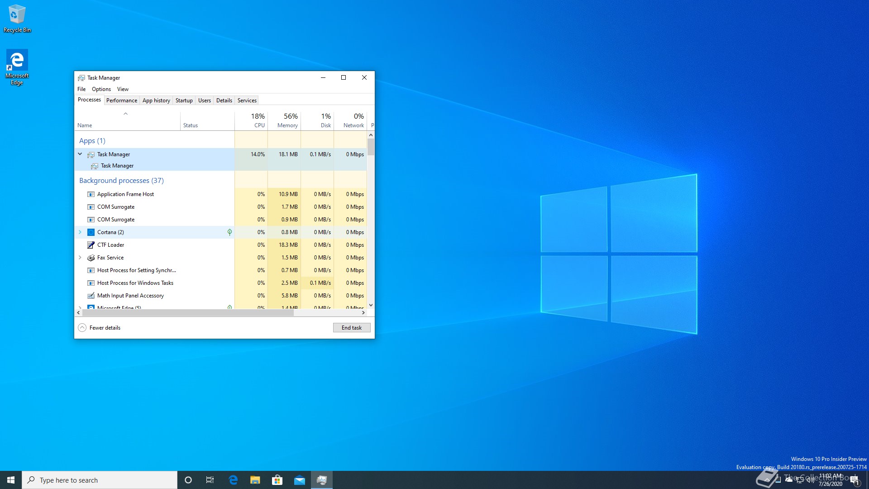Select the Math Input Panel Accessory row
869x489 pixels.
221,296
